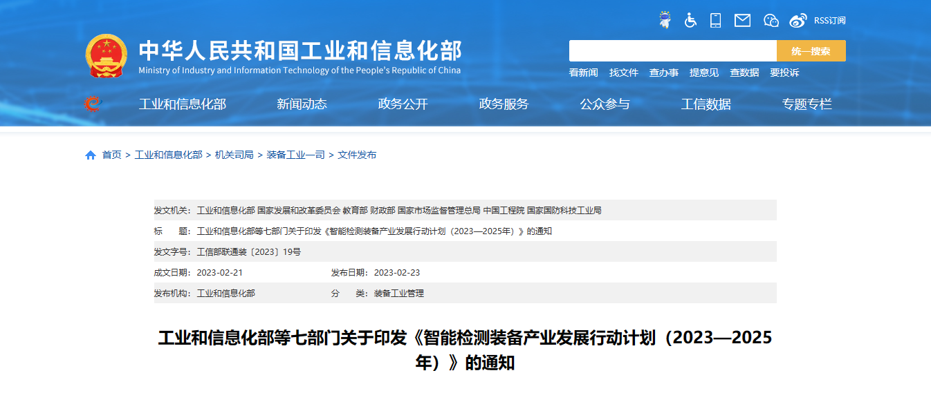Open the Weibo icon in header
This screenshot has width=931, height=411.
point(798,20)
